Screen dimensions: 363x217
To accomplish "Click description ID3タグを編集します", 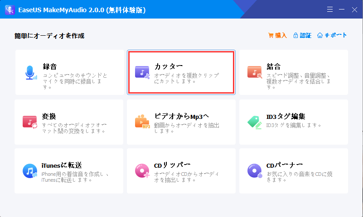I will pos(294,125).
